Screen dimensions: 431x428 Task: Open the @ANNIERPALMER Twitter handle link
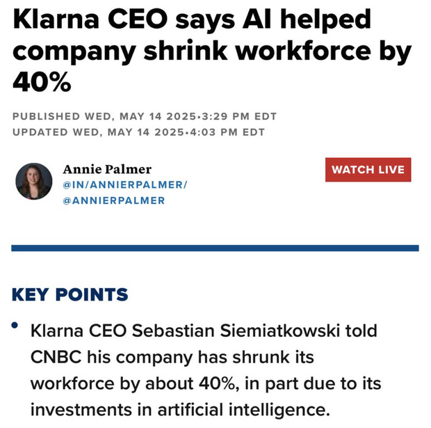(114, 200)
